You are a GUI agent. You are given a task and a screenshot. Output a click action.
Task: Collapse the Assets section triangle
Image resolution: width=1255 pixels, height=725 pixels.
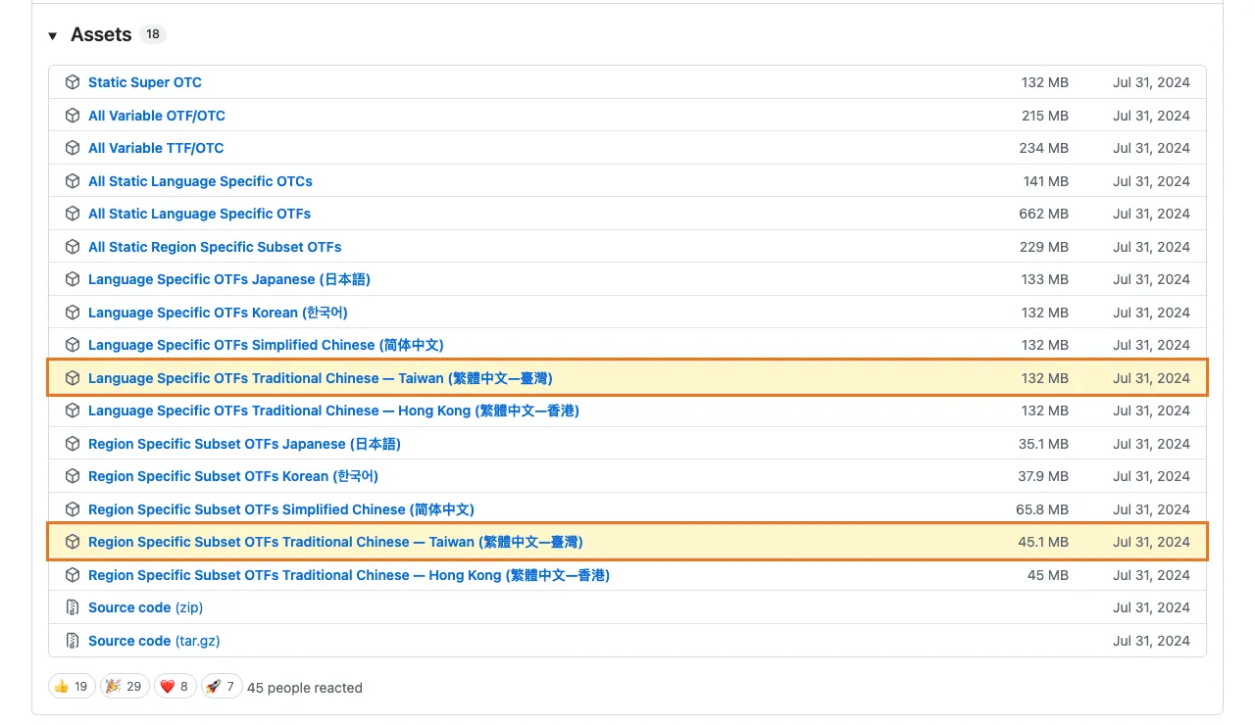[53, 35]
